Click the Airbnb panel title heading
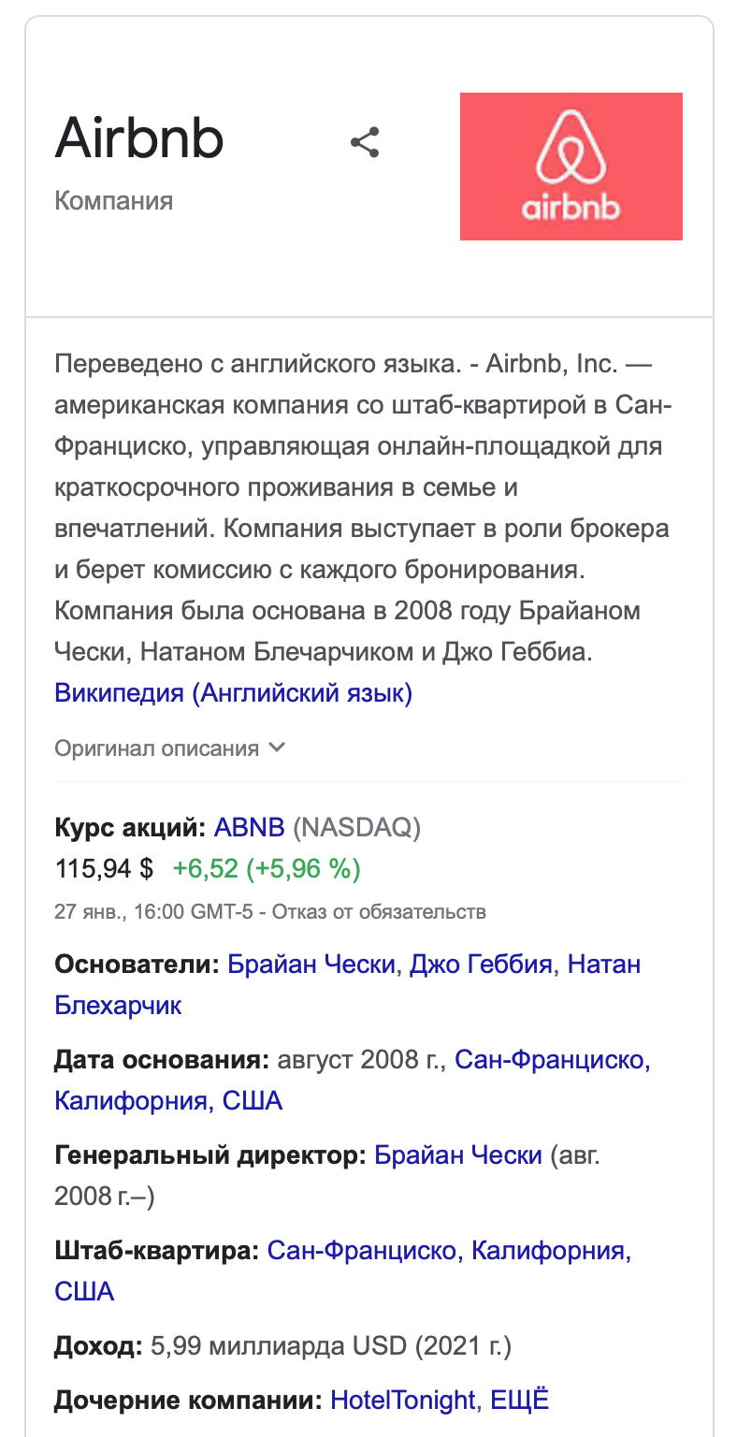Image resolution: width=737 pixels, height=1437 pixels. click(x=140, y=139)
